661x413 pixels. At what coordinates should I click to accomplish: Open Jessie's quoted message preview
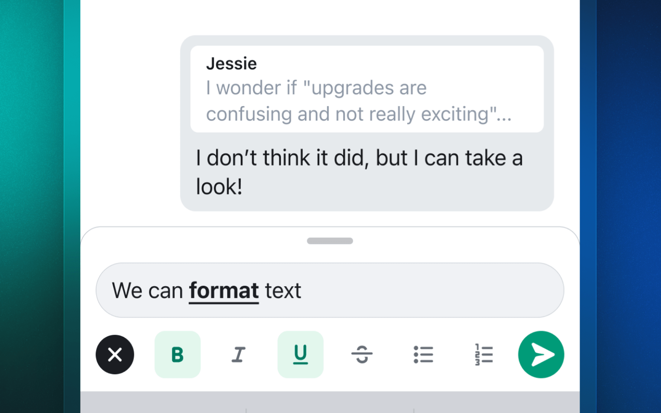367,89
